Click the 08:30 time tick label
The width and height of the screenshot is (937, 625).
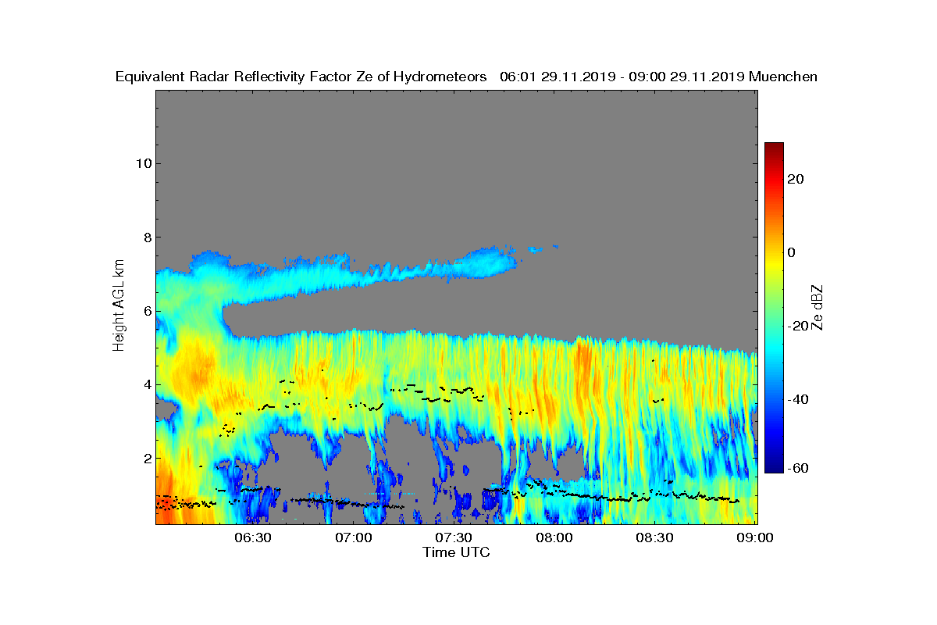[x=654, y=538]
